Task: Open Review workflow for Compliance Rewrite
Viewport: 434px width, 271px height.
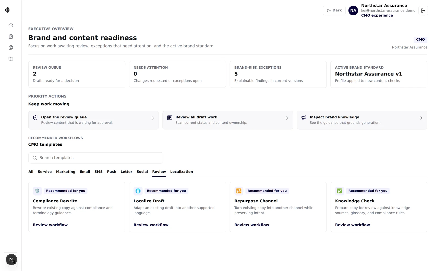Action: (x=50, y=225)
